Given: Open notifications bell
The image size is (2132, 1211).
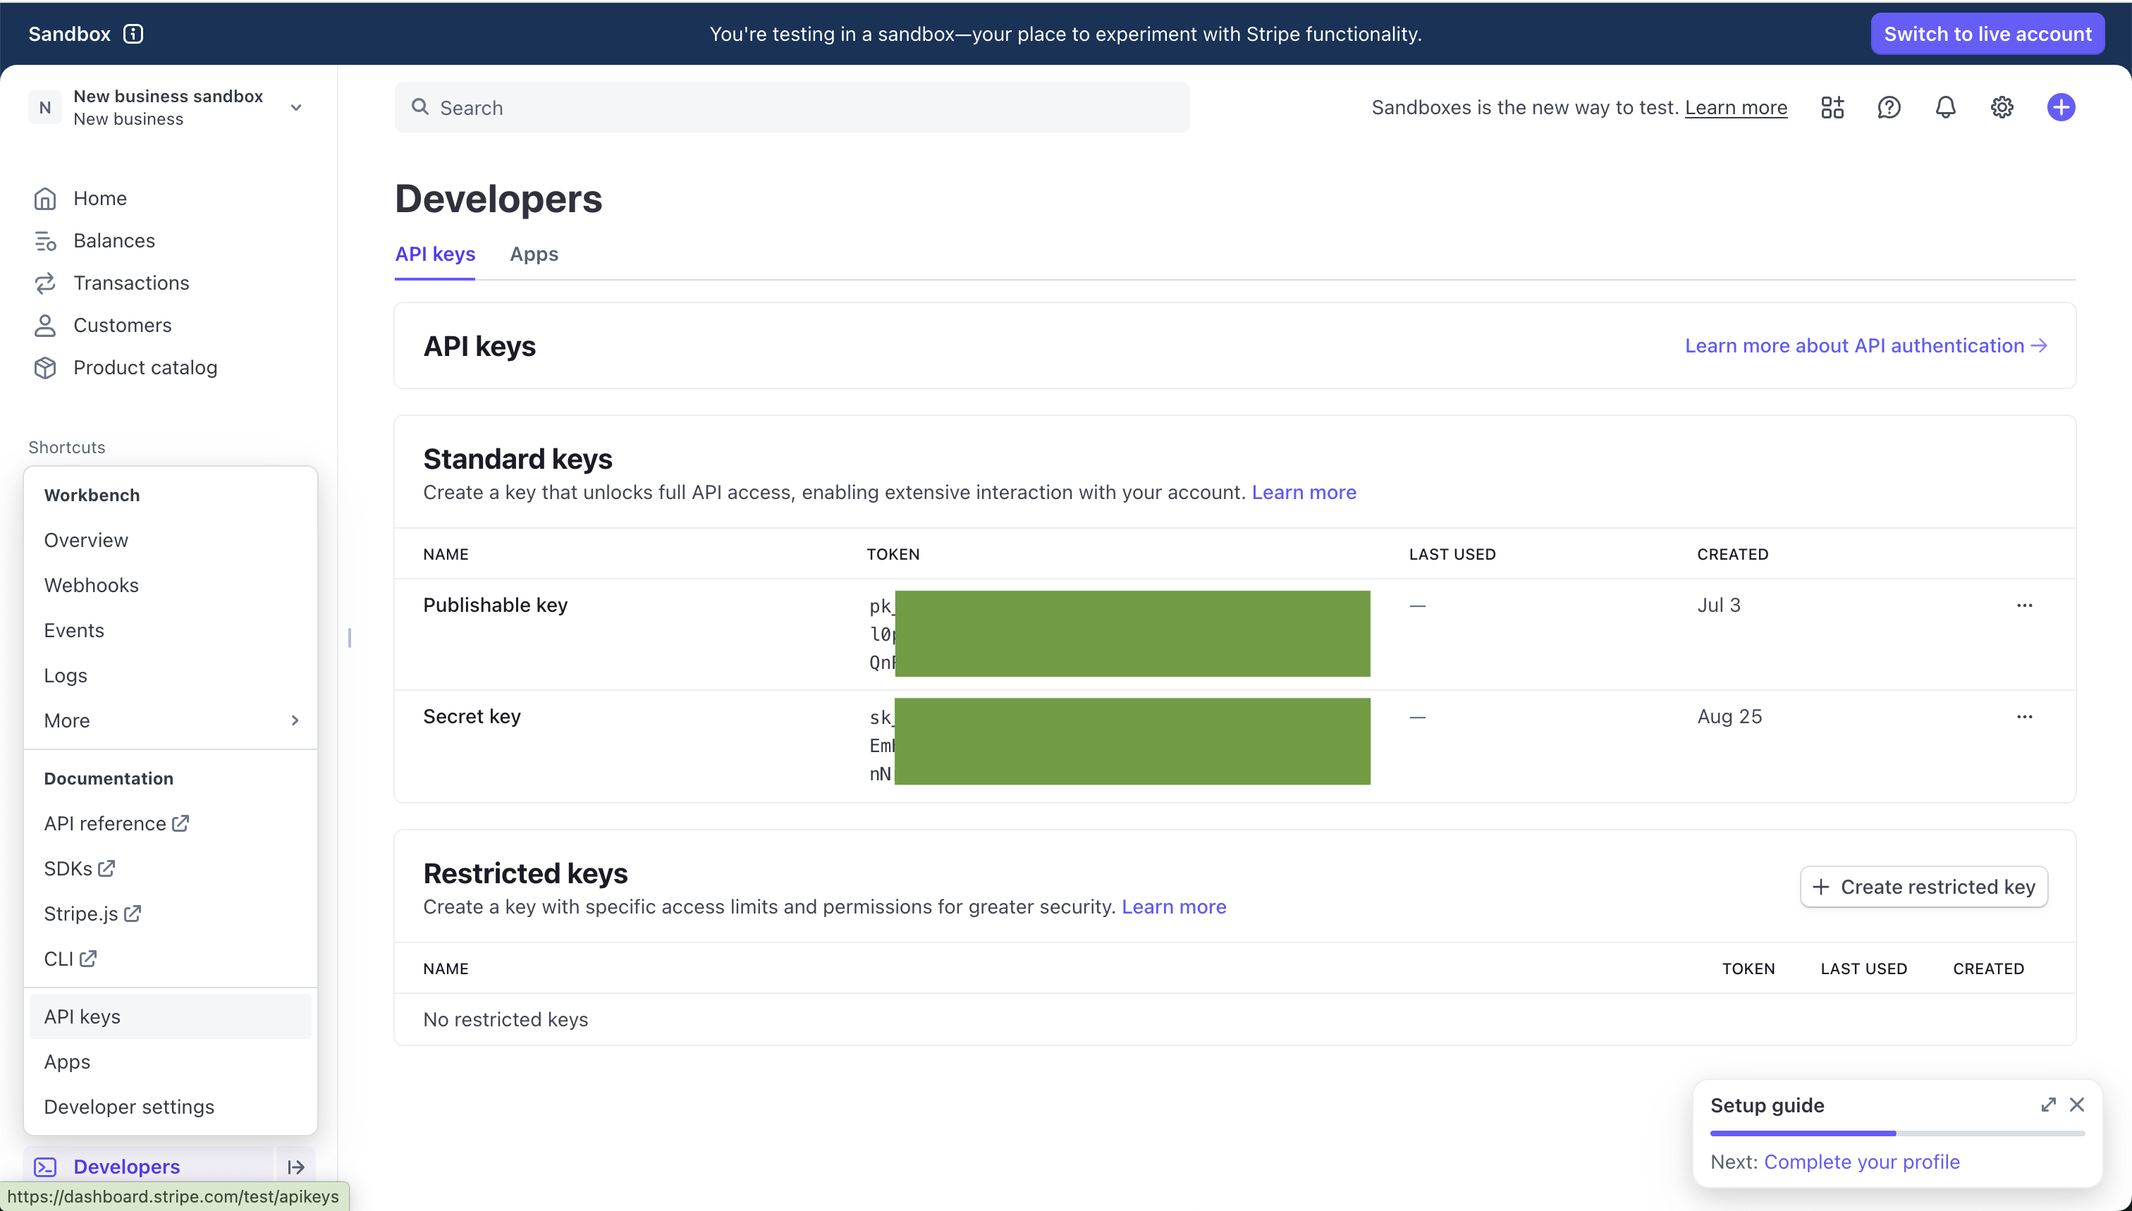Looking at the screenshot, I should point(1945,107).
